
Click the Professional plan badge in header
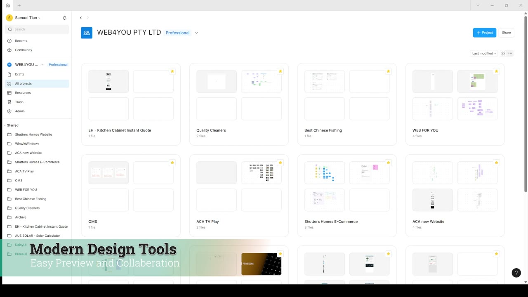(177, 33)
